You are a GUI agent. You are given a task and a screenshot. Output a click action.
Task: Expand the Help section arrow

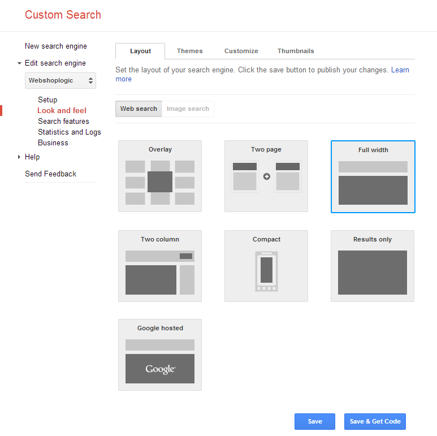pos(19,157)
